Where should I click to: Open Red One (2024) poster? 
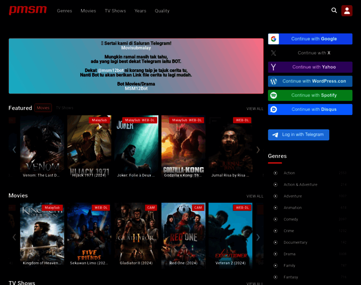183,235
